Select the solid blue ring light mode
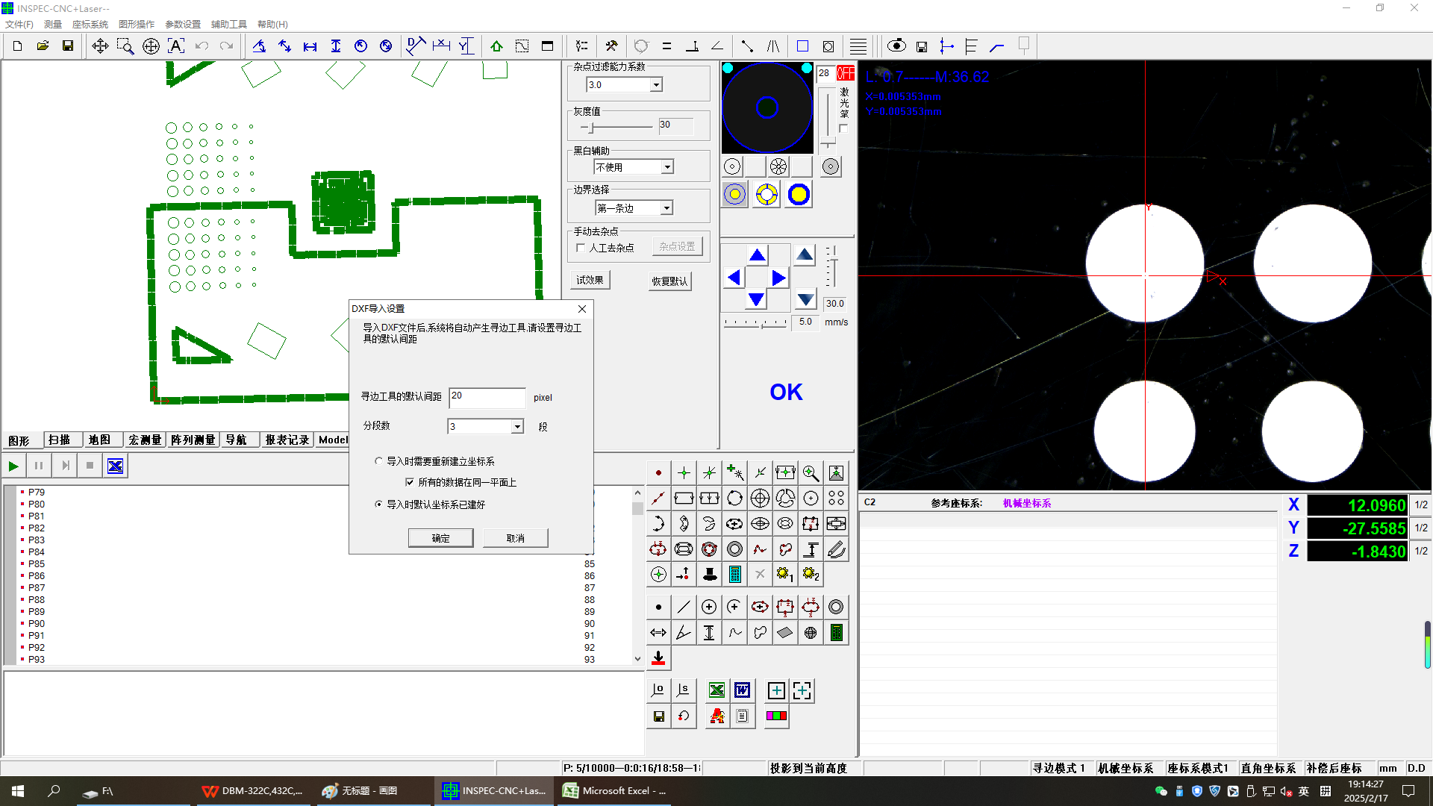 click(x=798, y=195)
